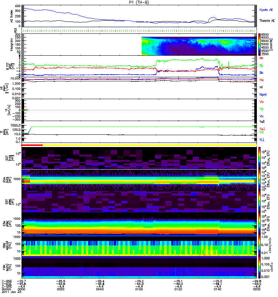The image size is (278, 297).
Task: Click the red segment of the status bar
Action: 32,145
